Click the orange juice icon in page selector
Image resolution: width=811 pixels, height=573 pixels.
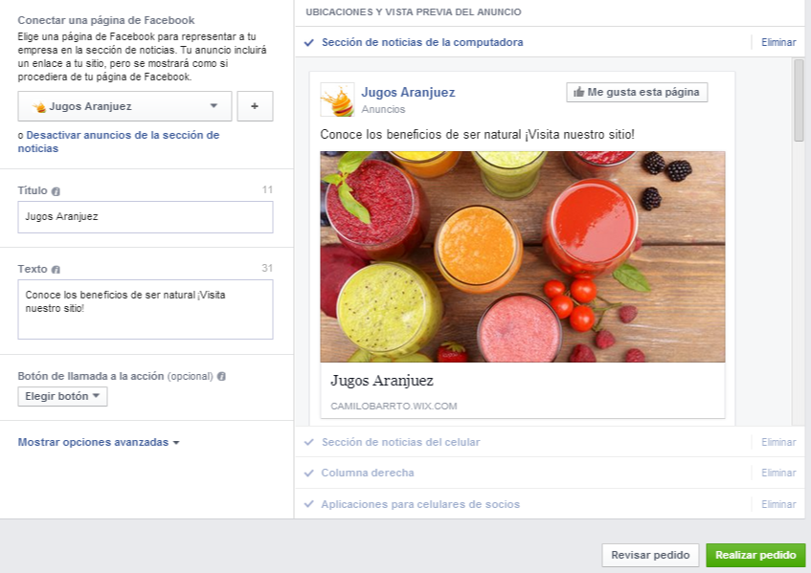[39, 107]
